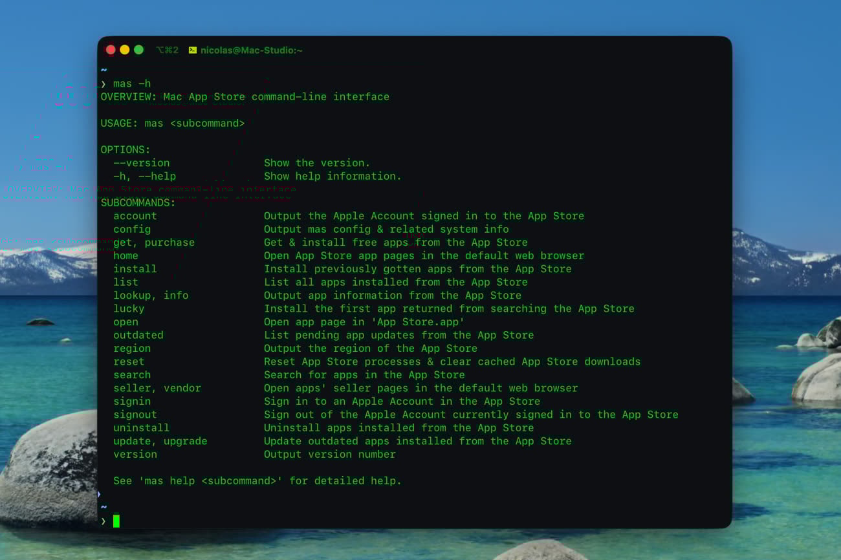
Task: Click the 'update, upgrade' subcommand text
Action: [x=160, y=441]
